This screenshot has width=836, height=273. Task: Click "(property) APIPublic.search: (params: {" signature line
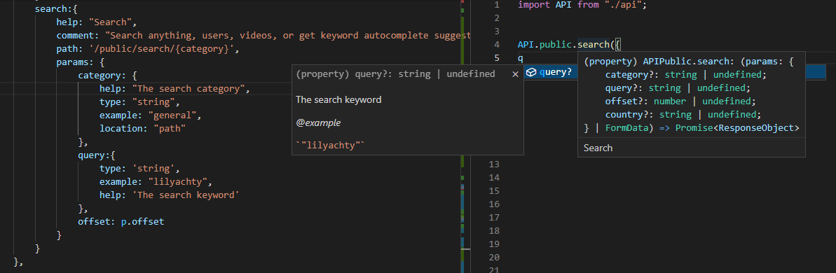[x=689, y=62]
